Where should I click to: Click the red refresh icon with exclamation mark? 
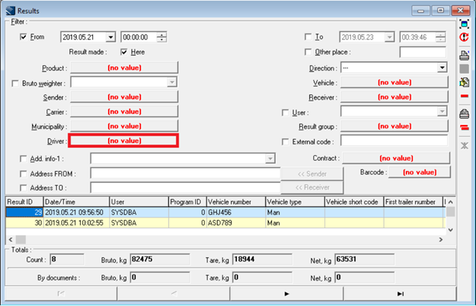(464, 37)
